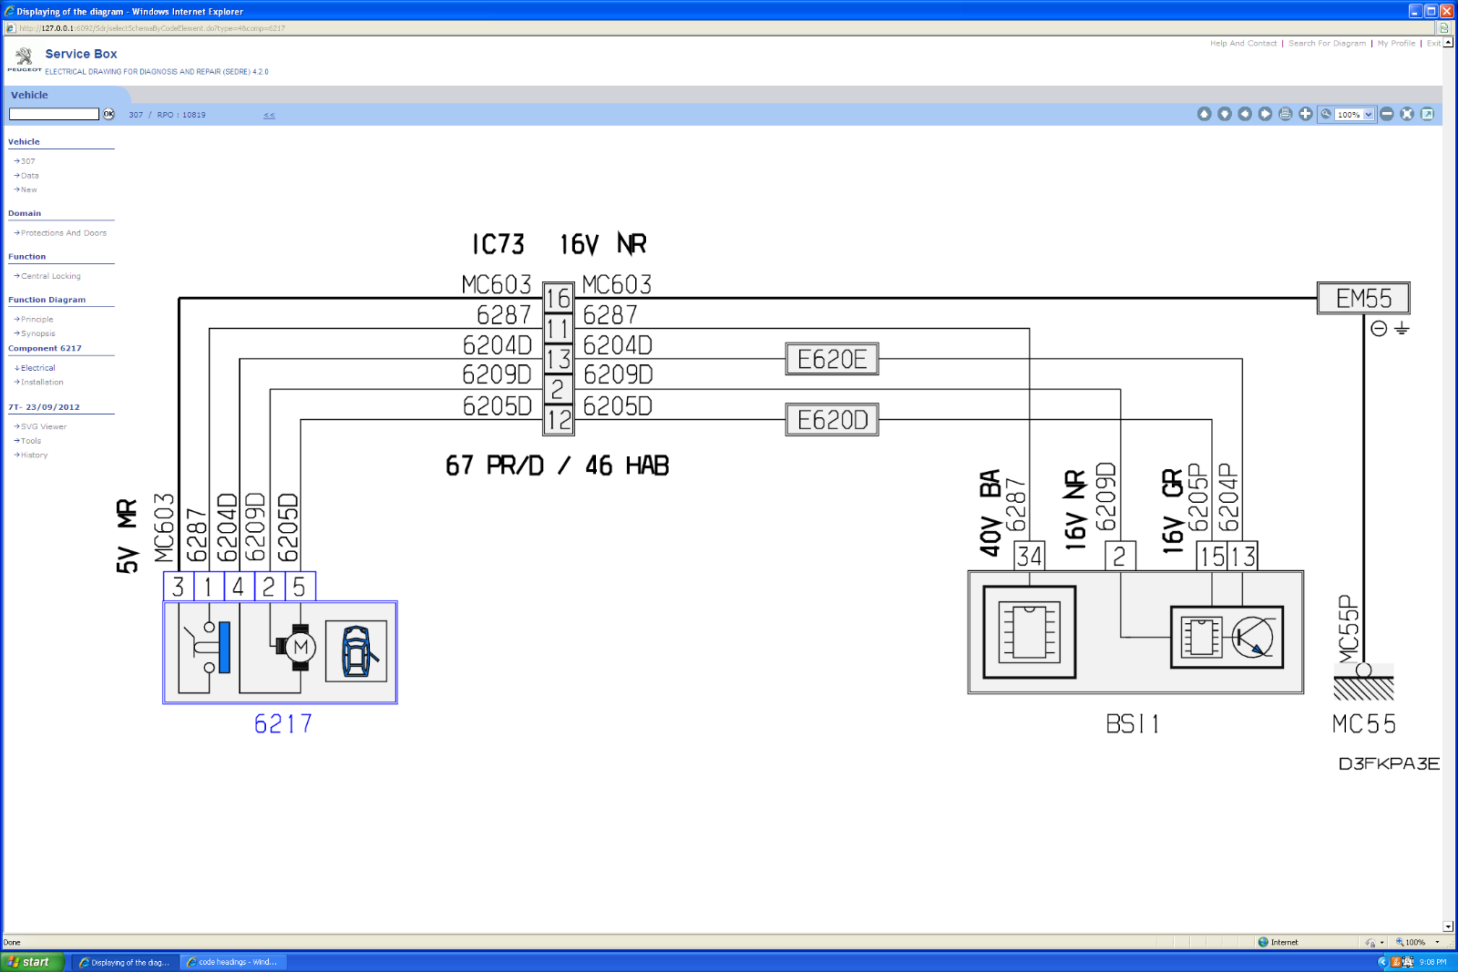Click the chip symbol at BSI1 pin 34

[x=1030, y=632]
